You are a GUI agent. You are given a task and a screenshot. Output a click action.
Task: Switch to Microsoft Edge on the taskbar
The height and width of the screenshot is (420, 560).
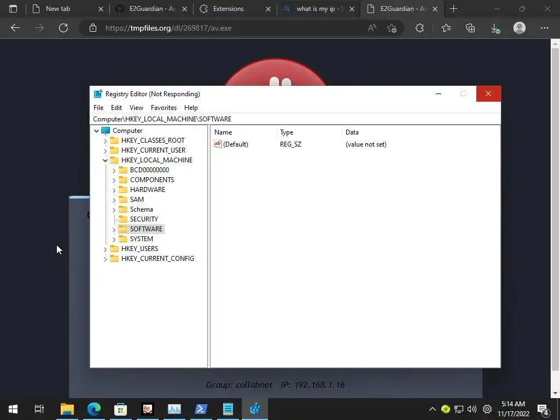[94, 409]
